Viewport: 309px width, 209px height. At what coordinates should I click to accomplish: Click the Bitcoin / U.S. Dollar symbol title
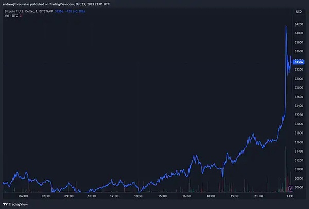click(25, 11)
